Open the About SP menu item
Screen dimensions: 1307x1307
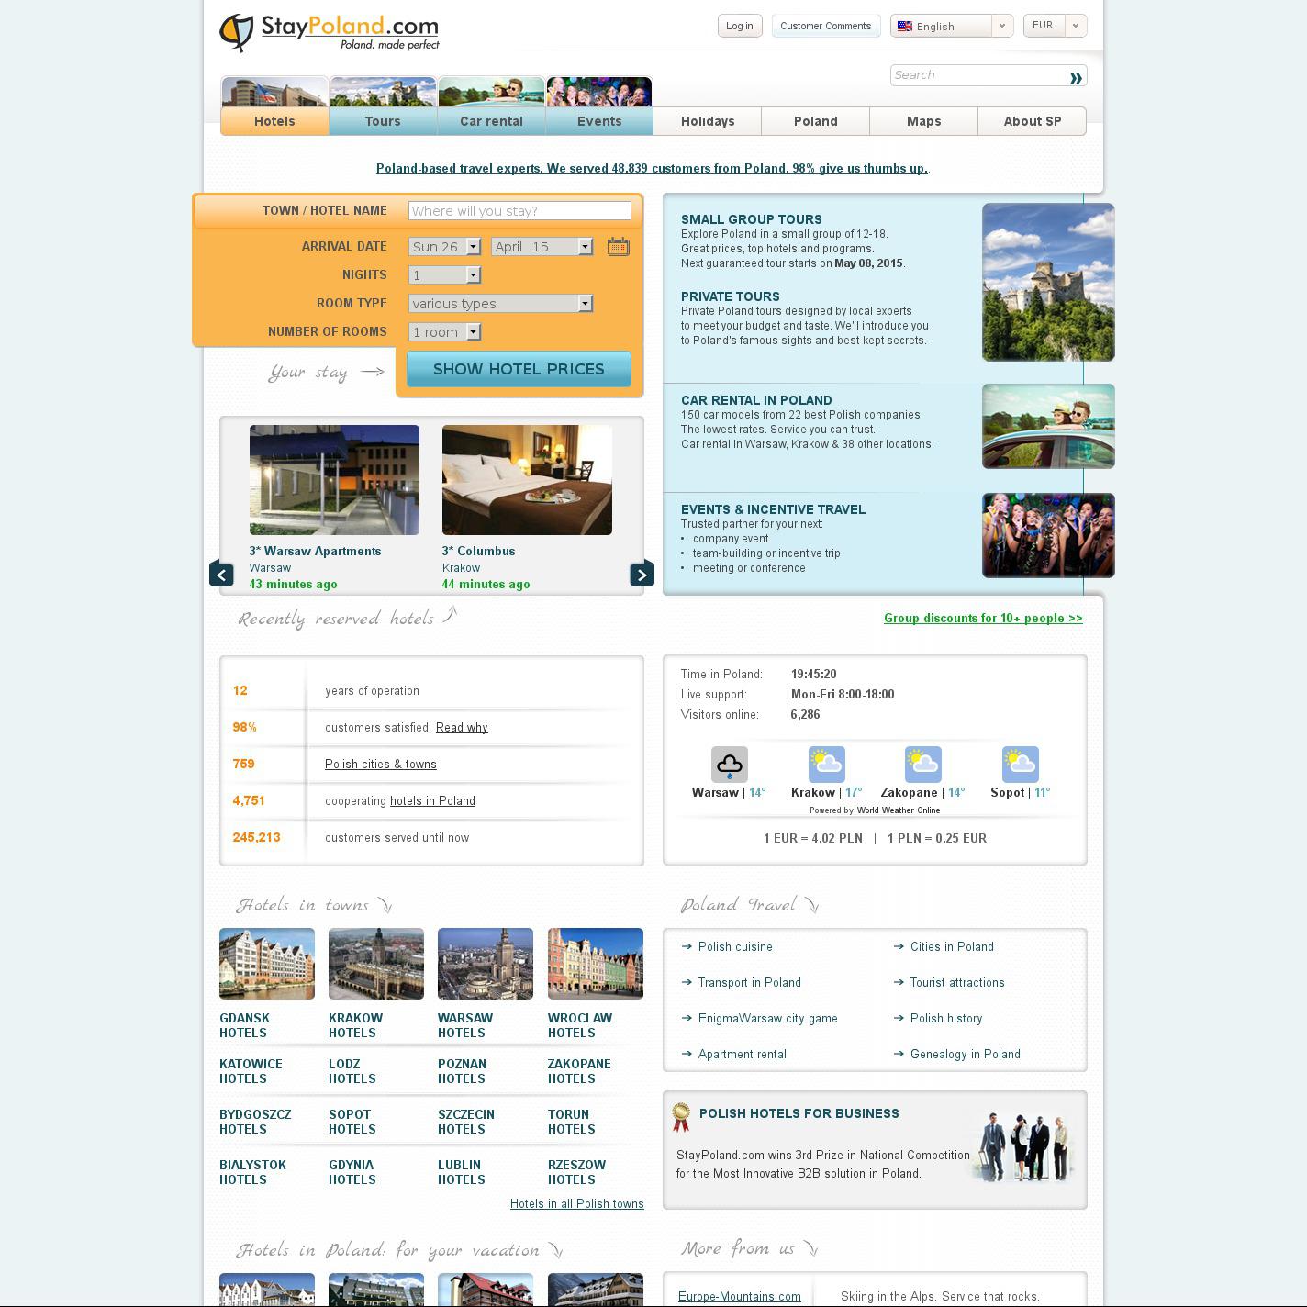pos(1033,121)
